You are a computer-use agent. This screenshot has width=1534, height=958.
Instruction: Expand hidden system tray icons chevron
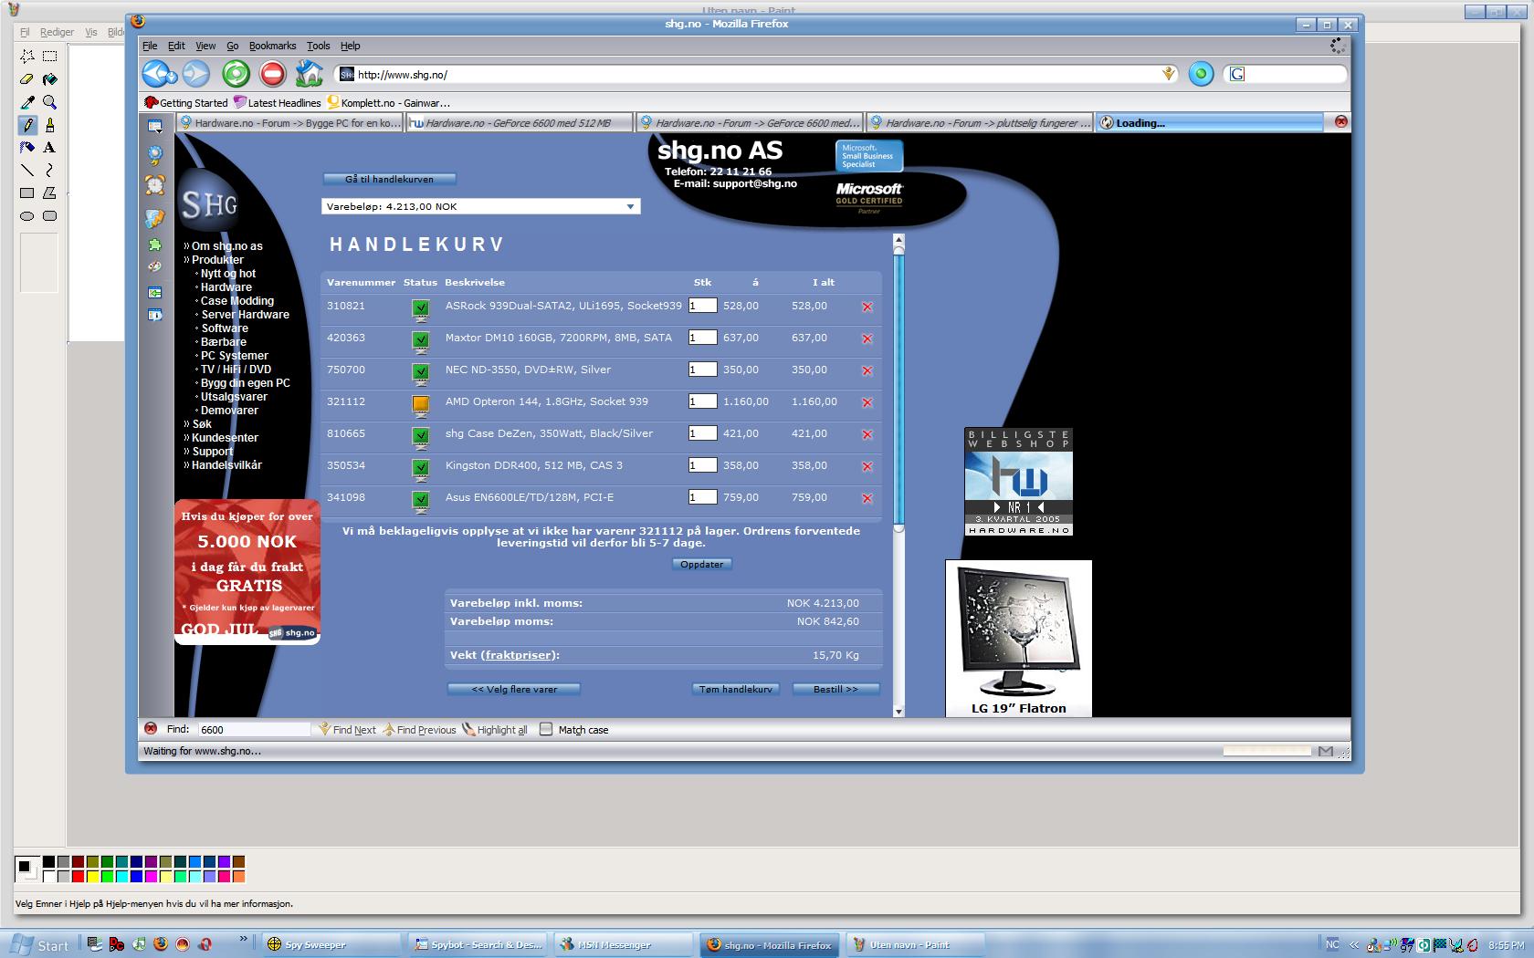[x=1354, y=945]
